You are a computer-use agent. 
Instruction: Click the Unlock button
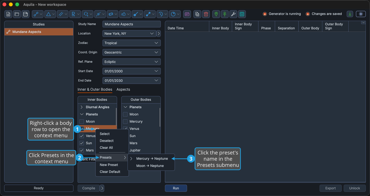pos(354,188)
